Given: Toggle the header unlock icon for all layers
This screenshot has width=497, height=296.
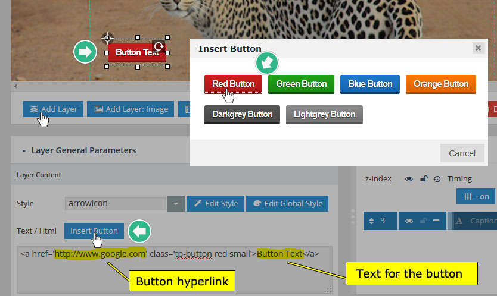Looking at the screenshot, I should click(x=424, y=178).
